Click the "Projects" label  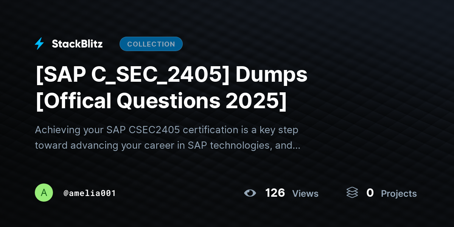click(399, 194)
